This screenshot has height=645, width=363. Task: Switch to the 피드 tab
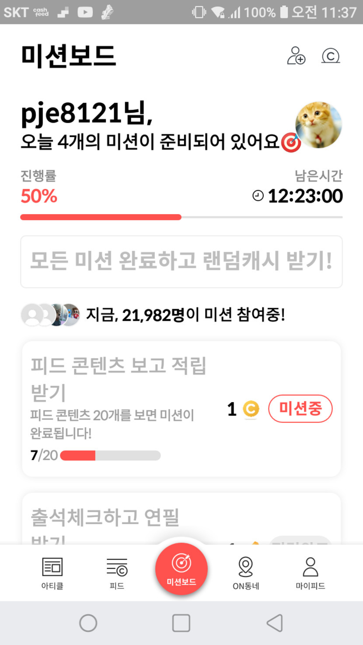point(117,573)
